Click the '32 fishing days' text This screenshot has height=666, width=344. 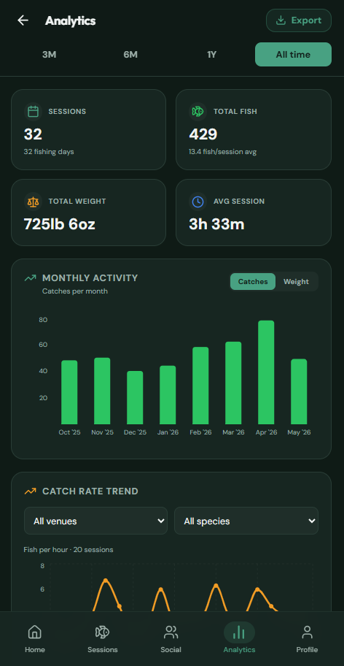click(49, 152)
